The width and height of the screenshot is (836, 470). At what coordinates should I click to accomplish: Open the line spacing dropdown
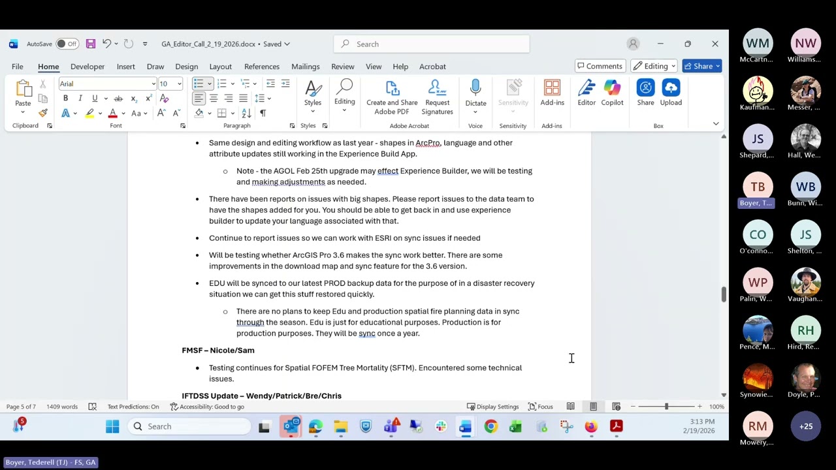263,99
